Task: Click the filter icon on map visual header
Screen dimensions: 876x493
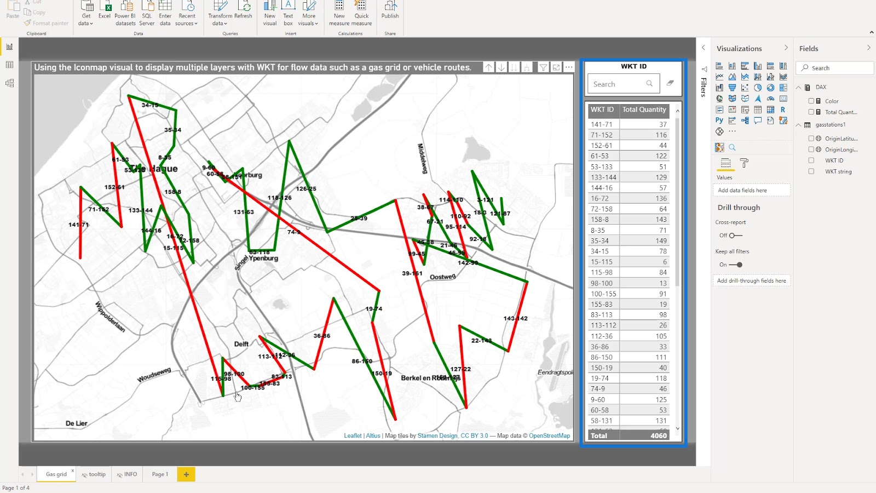Action: coord(543,67)
